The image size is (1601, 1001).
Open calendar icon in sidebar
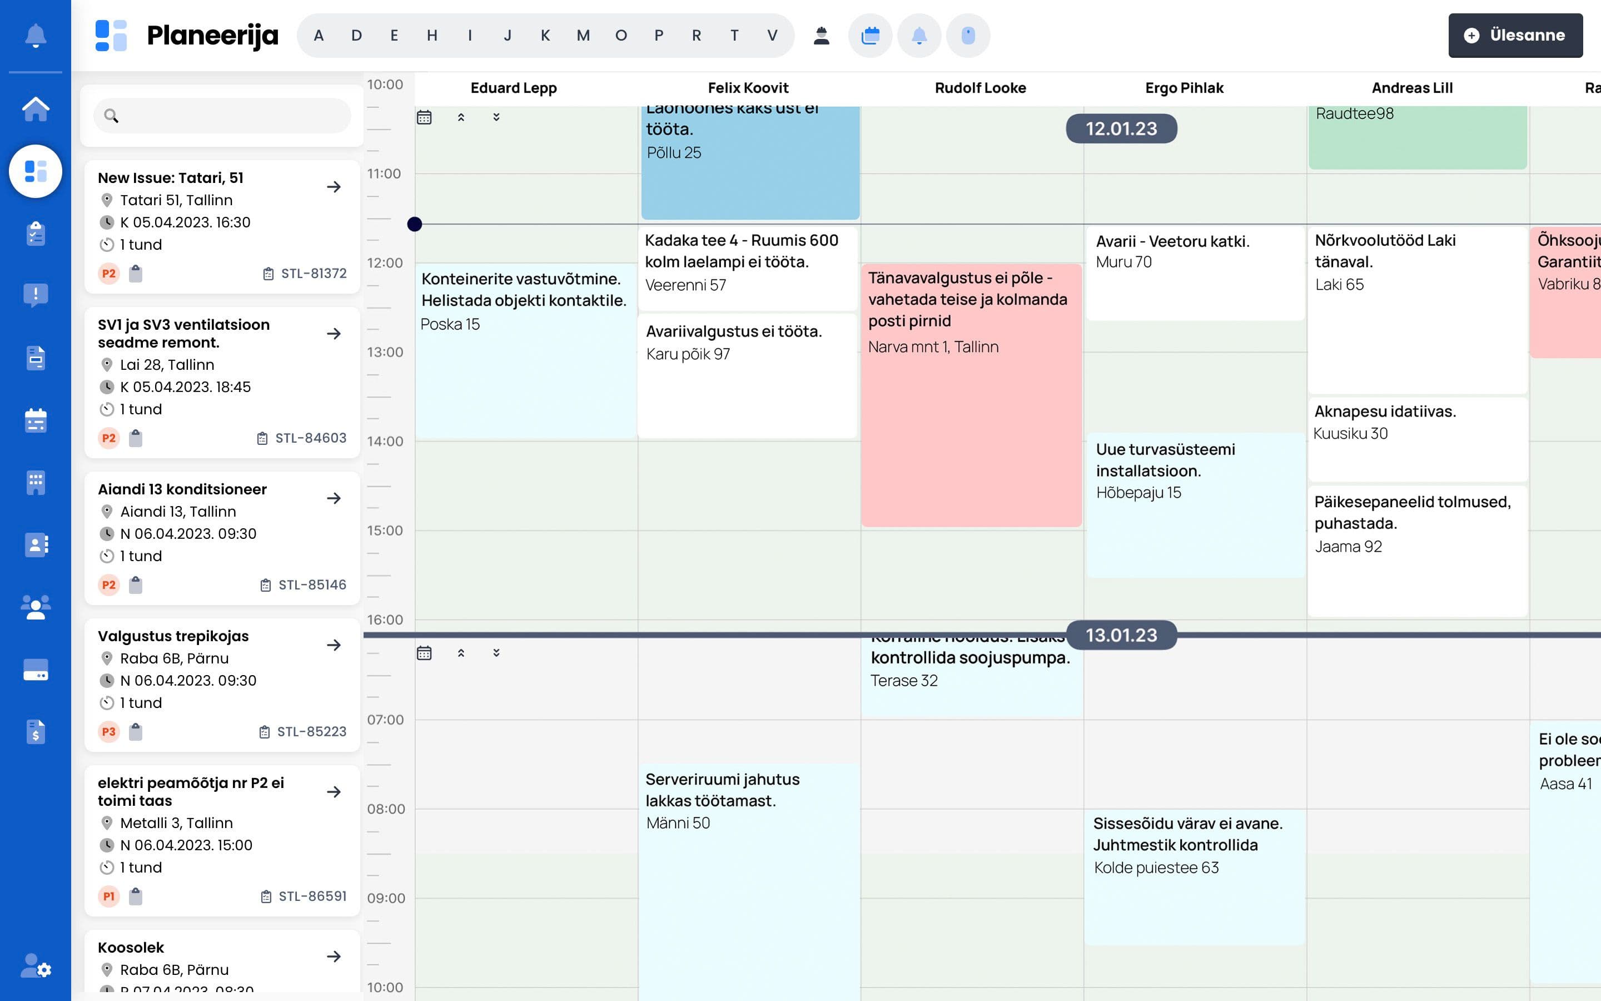(x=36, y=420)
